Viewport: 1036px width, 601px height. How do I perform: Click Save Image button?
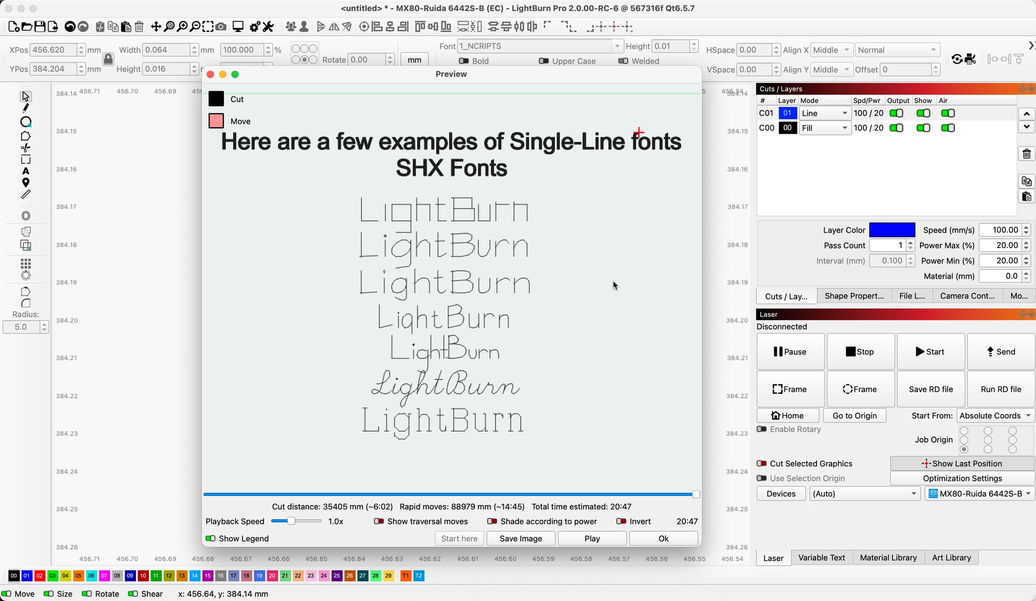pyautogui.click(x=520, y=538)
